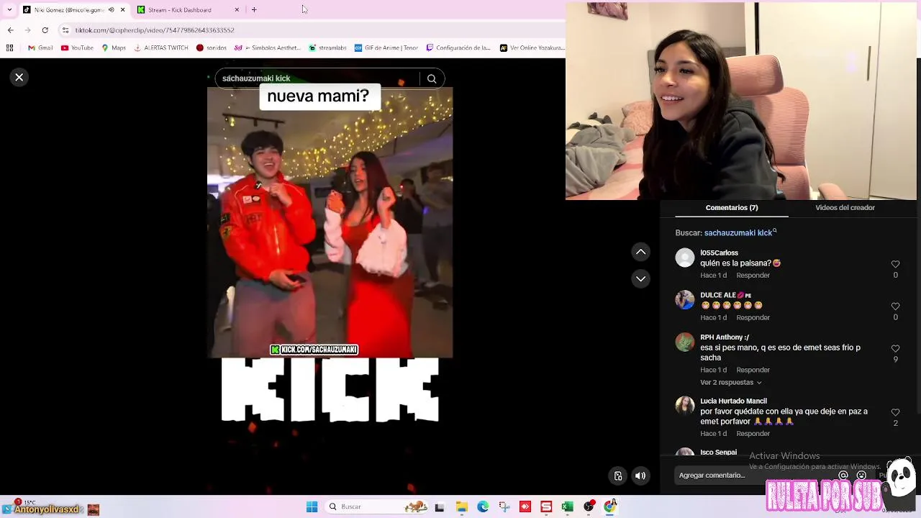921x518 pixels.
Task: Open the Configuración de la... Twitch bookmark
Action: (458, 48)
